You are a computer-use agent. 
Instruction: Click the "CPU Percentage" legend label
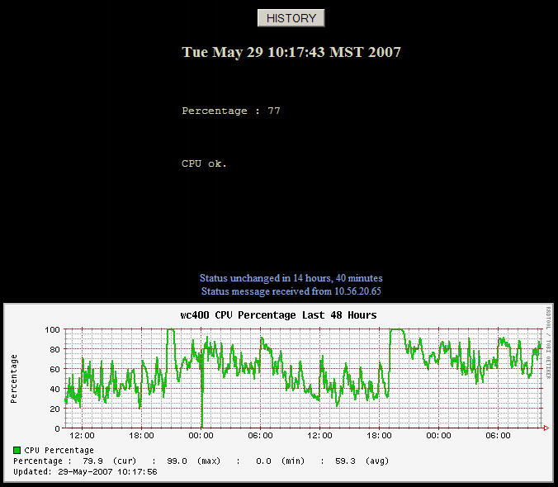pos(59,450)
